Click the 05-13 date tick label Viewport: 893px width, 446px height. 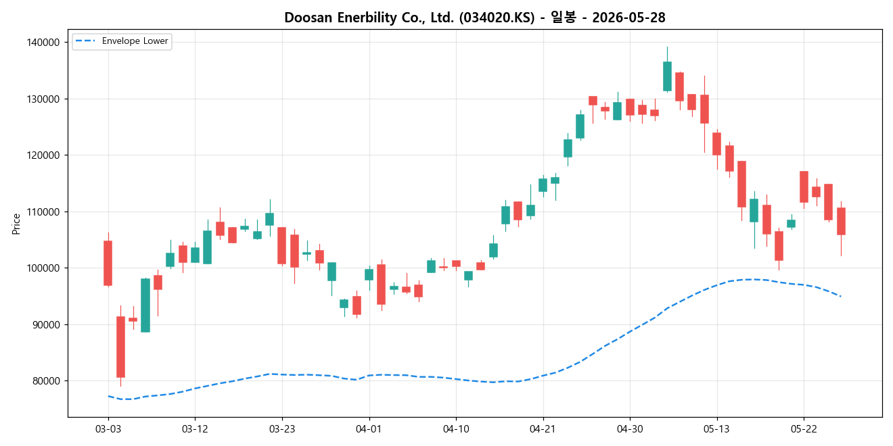click(716, 429)
